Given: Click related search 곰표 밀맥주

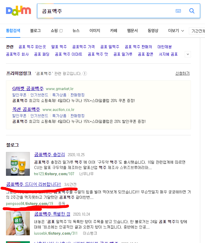Looking at the screenshot, I should (x=110, y=47).
